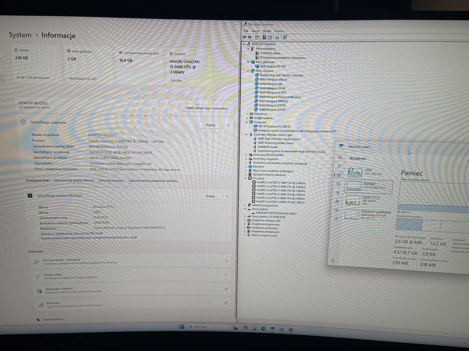Screen dimensions: 469x351
Task: Collapse the Karty graficzne category
Action: point(248,62)
